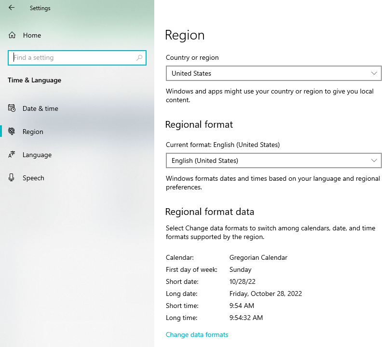Click the magnifier icon in search box
The width and height of the screenshot is (391, 347).
tap(139, 58)
